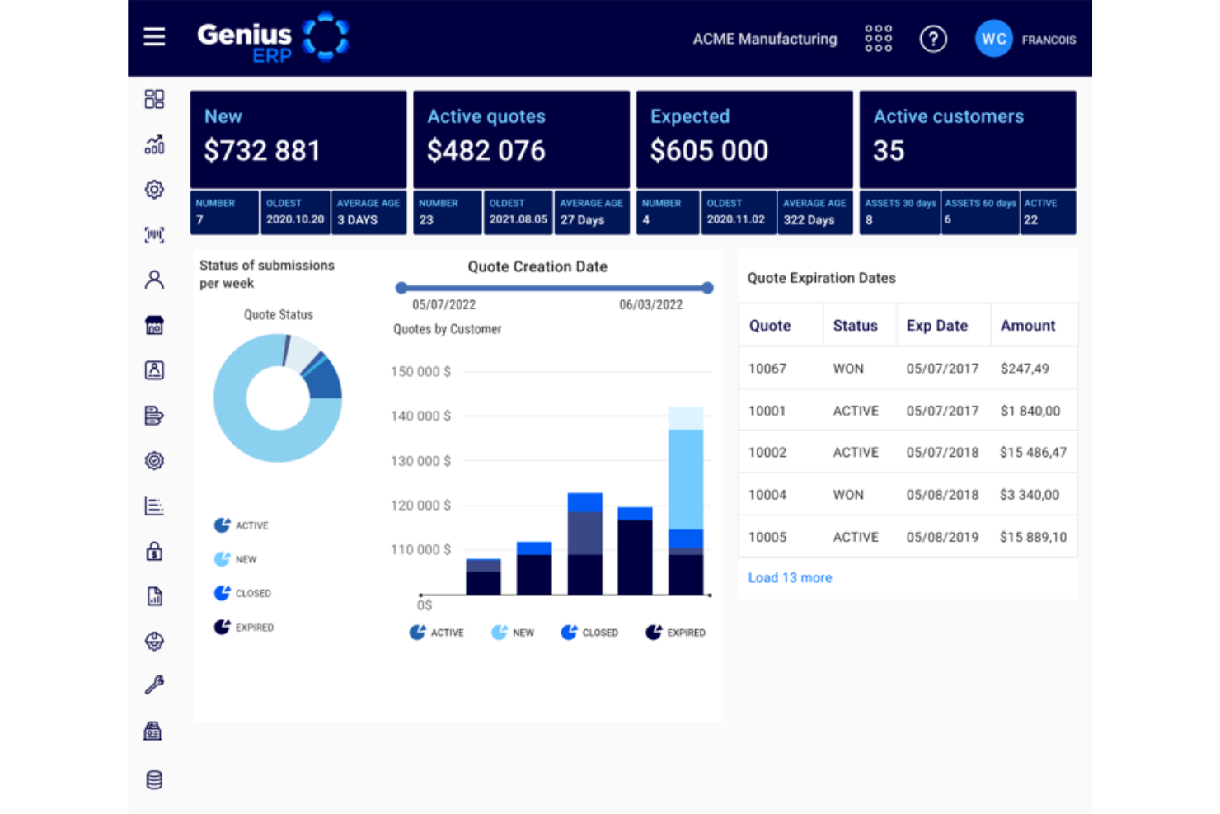Click the help question mark icon
The height and width of the screenshot is (814, 1220).
tap(933, 39)
